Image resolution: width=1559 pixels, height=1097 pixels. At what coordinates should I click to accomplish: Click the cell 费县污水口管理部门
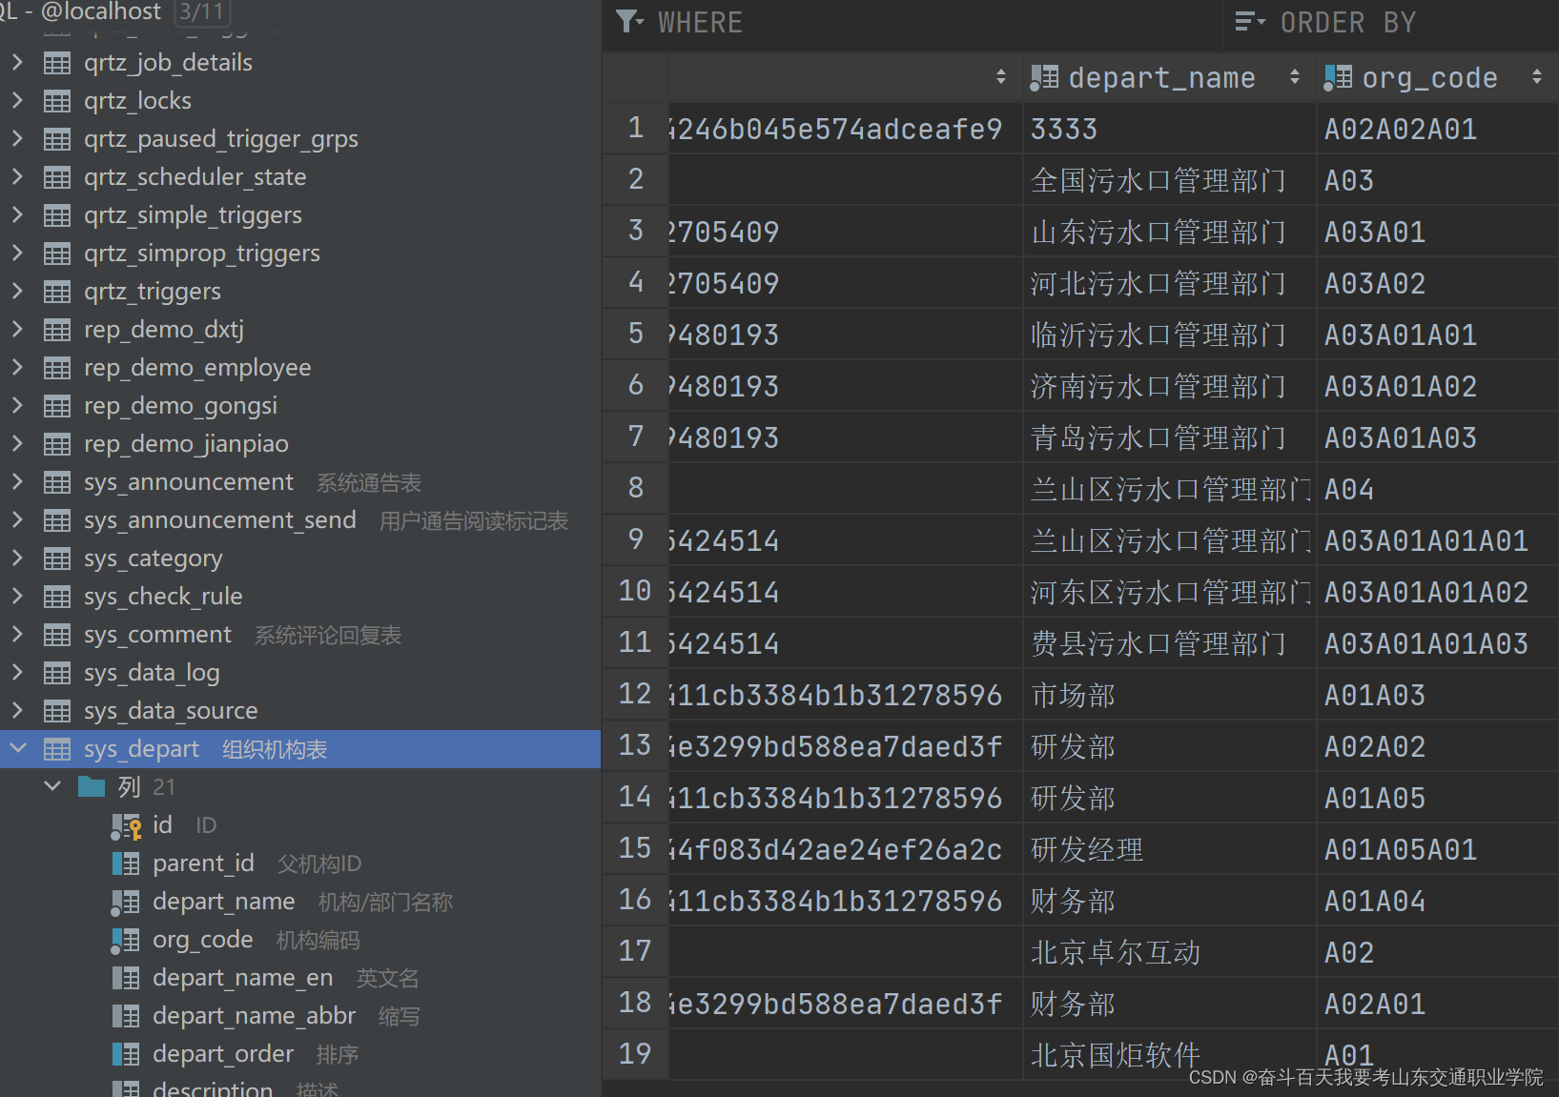coord(1169,643)
